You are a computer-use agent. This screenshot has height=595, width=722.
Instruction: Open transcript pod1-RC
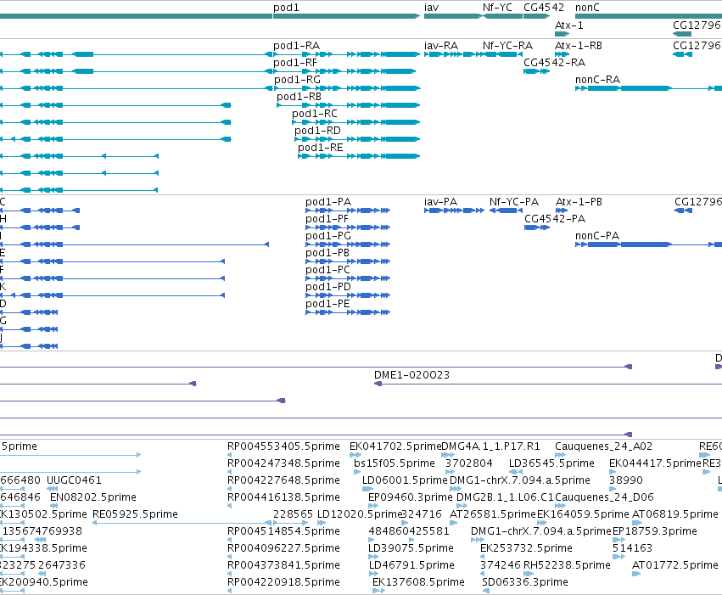[315, 114]
